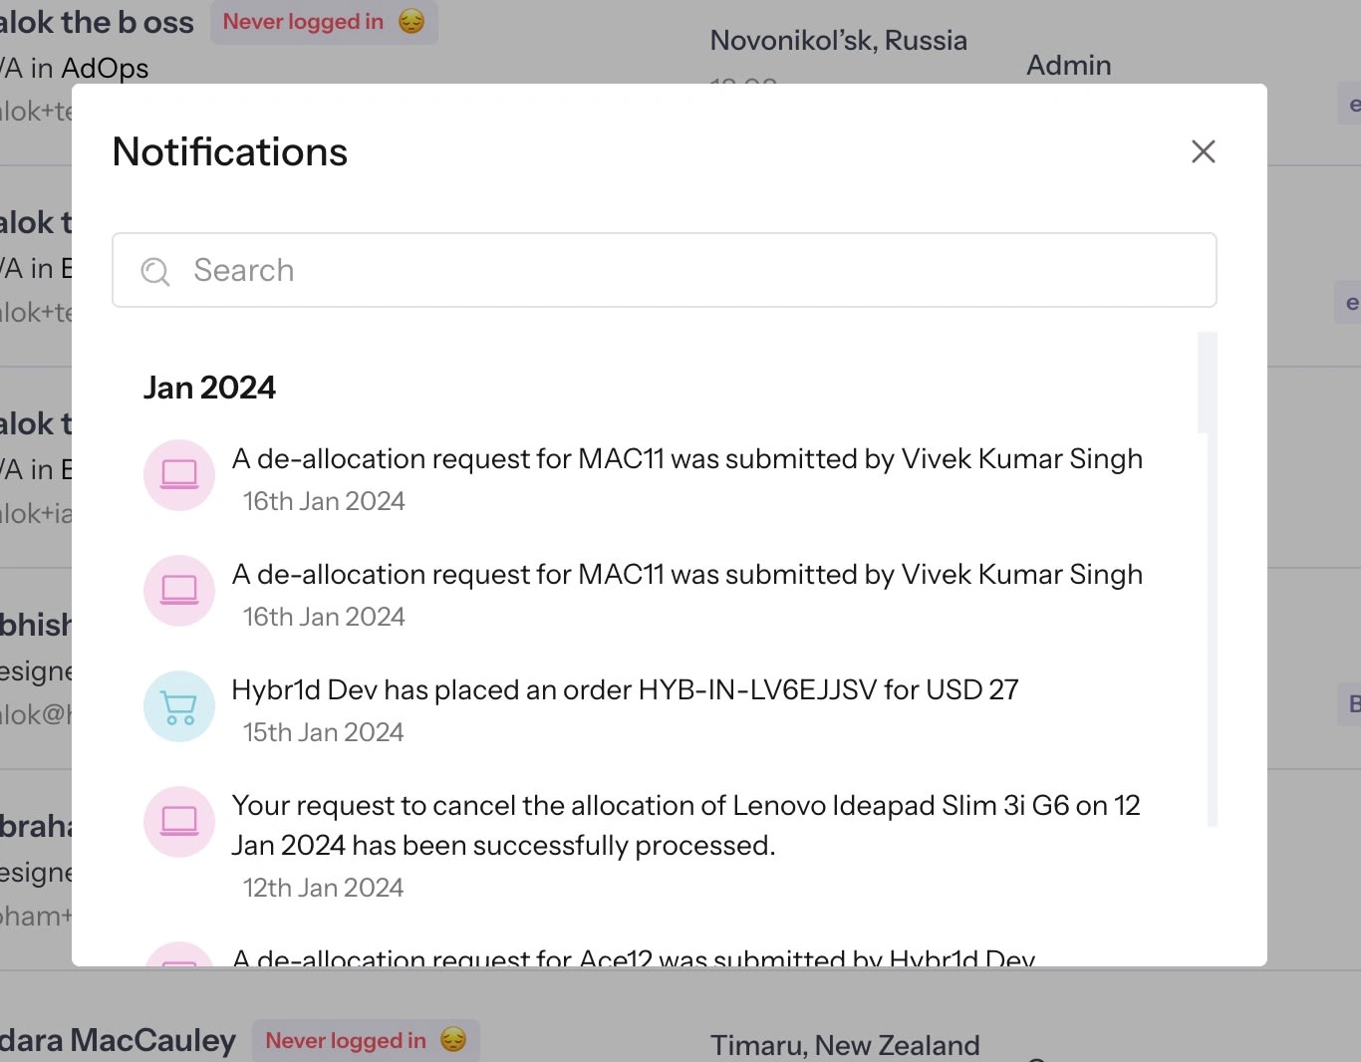Click the dara MacCauley user name

coord(118,1040)
